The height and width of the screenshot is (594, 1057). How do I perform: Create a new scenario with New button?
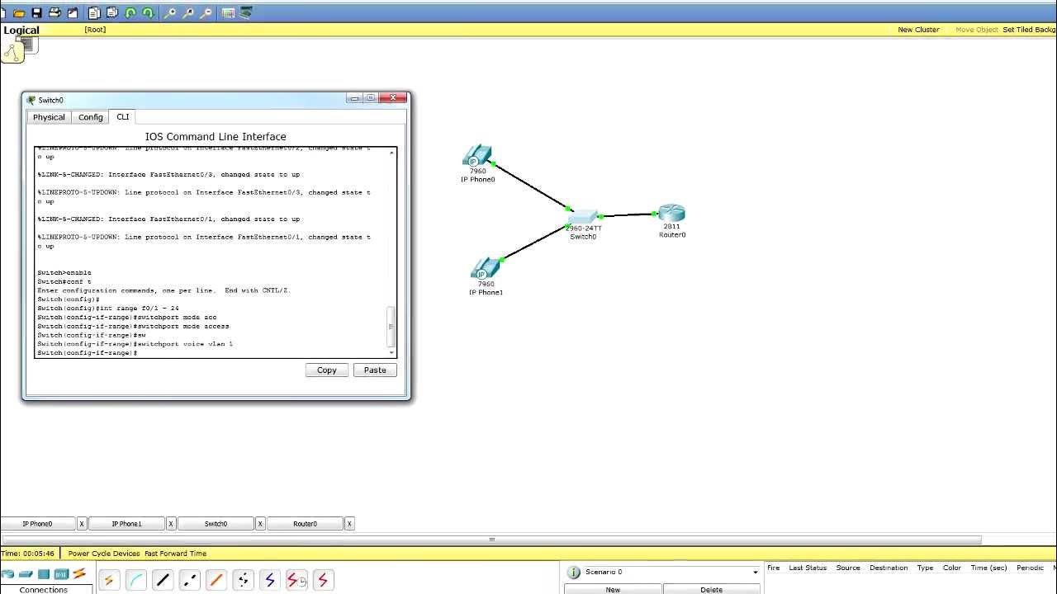[x=613, y=589]
